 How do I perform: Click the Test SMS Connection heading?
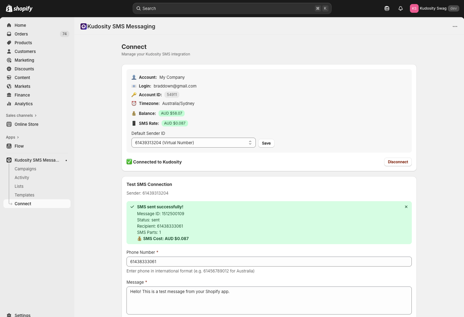[x=149, y=184]
